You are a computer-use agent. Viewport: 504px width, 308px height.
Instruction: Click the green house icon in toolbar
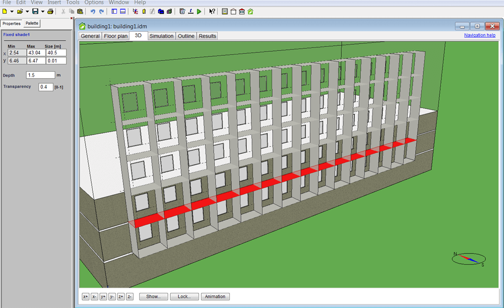tap(250, 11)
